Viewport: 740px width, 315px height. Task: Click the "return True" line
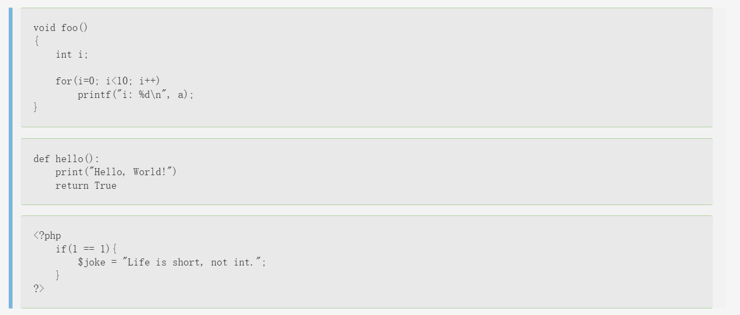tap(85, 186)
